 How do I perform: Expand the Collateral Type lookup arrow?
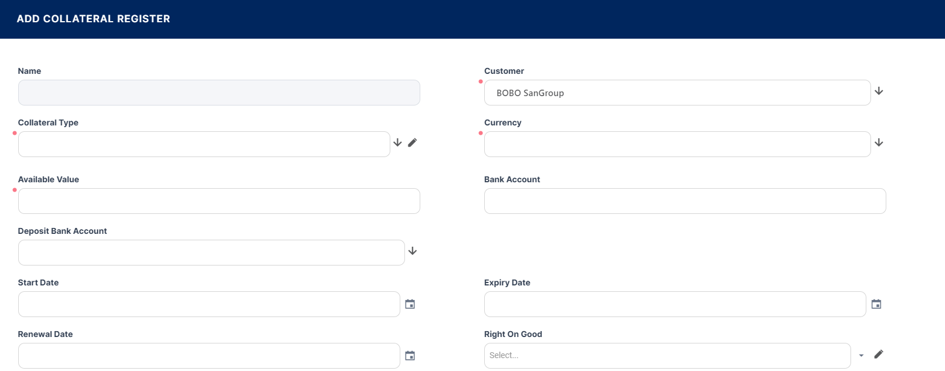coord(397,142)
